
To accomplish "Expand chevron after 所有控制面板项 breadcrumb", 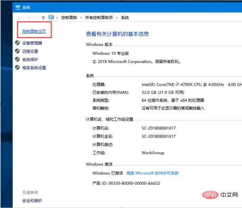I will coord(117,18).
